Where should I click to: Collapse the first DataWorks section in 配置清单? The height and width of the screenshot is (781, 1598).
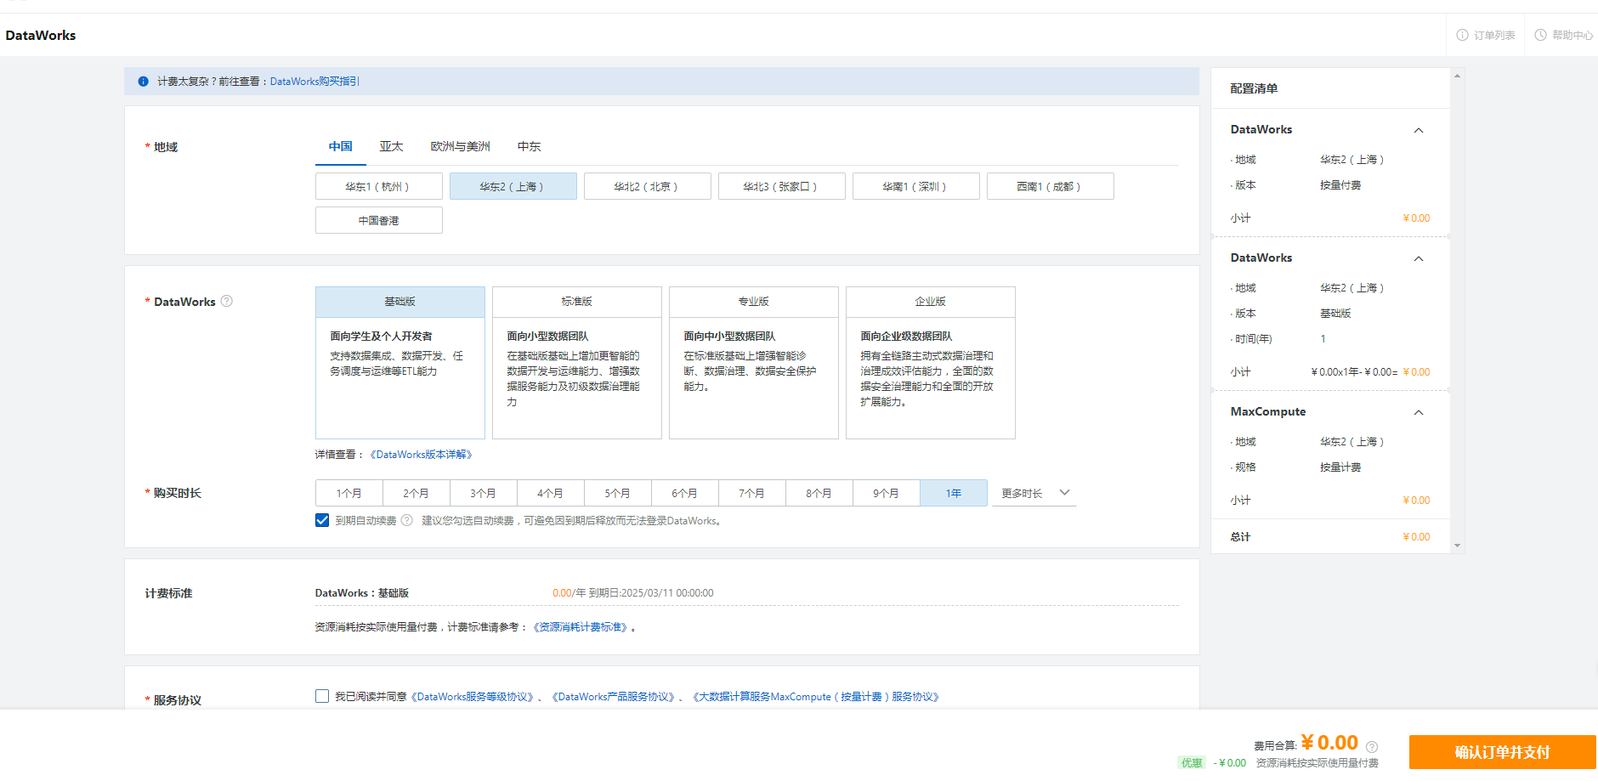pyautogui.click(x=1419, y=130)
